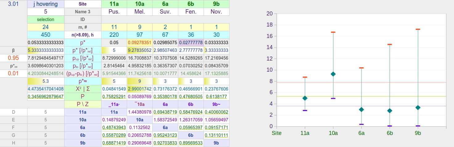
Task: Click the orange-highlighted 0.09278351 cell
Action: click(140, 43)
